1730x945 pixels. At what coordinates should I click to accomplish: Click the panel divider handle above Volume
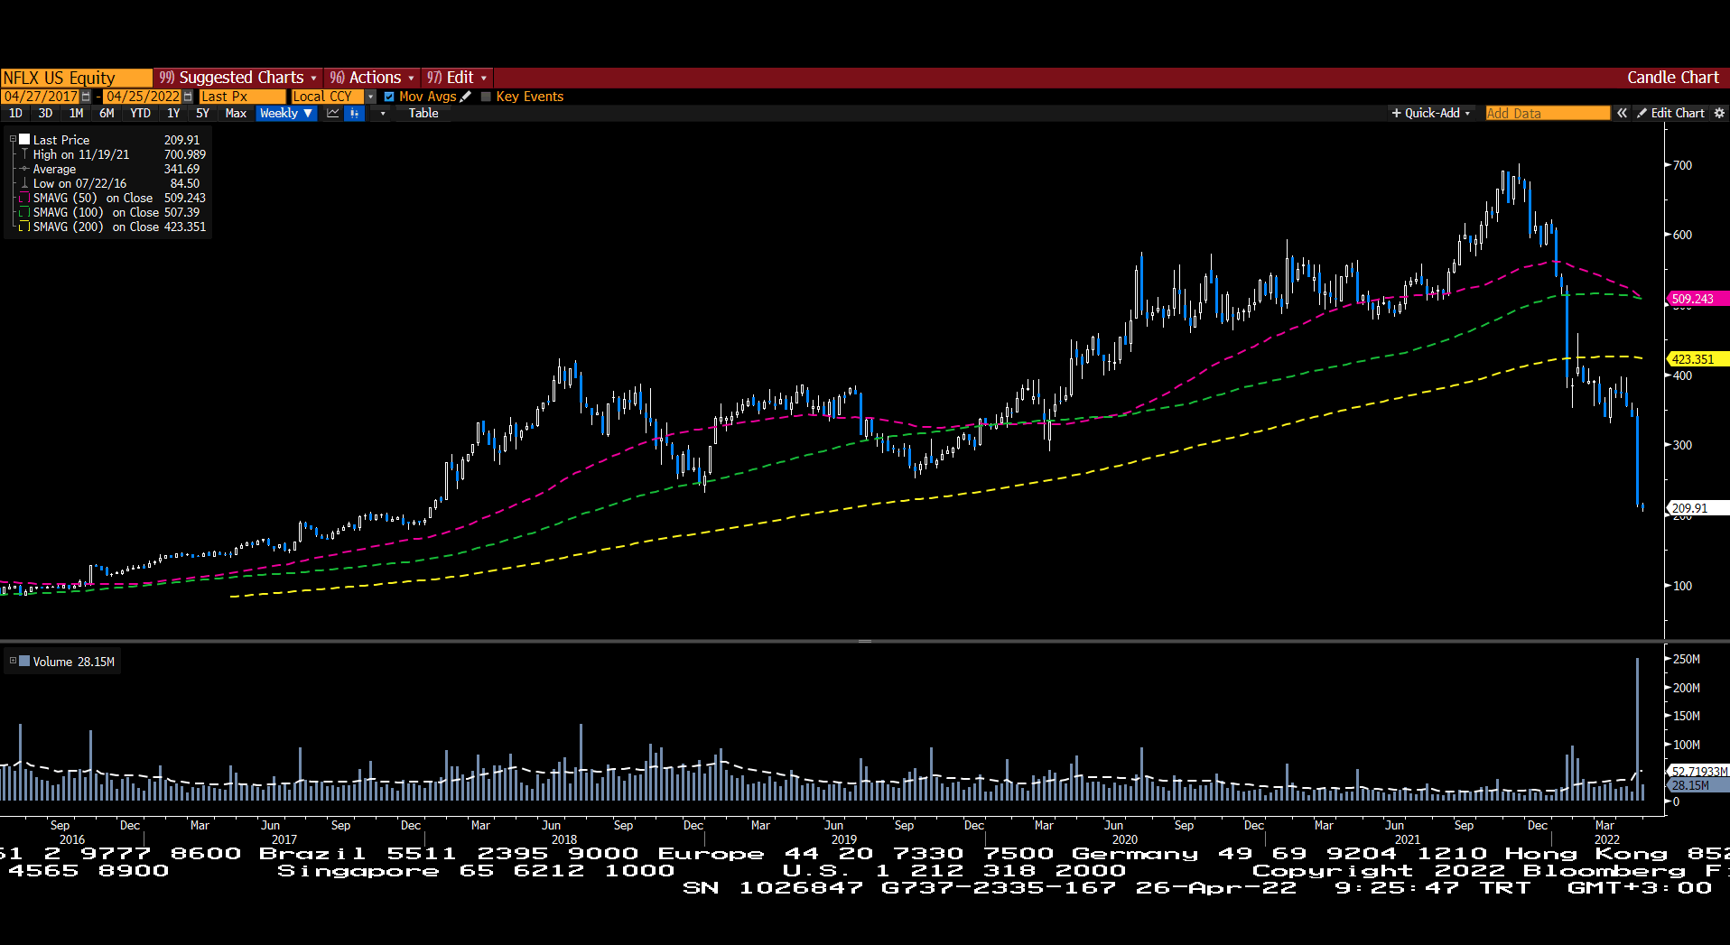tap(865, 641)
